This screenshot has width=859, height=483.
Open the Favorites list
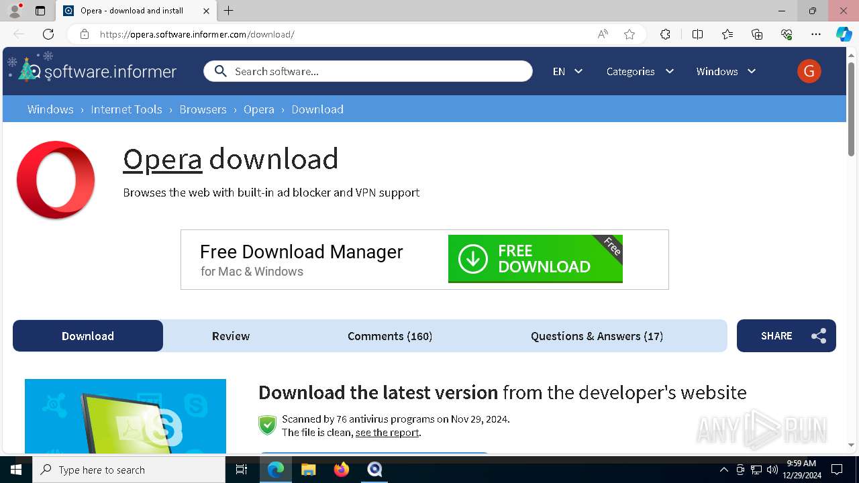pyautogui.click(x=727, y=34)
